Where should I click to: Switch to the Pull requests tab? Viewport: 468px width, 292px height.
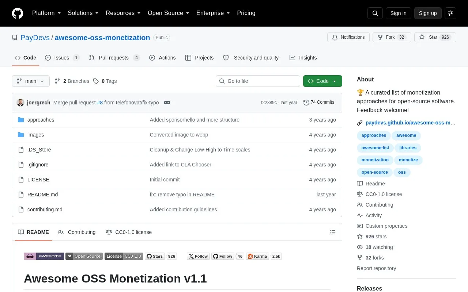pyautogui.click(x=114, y=58)
